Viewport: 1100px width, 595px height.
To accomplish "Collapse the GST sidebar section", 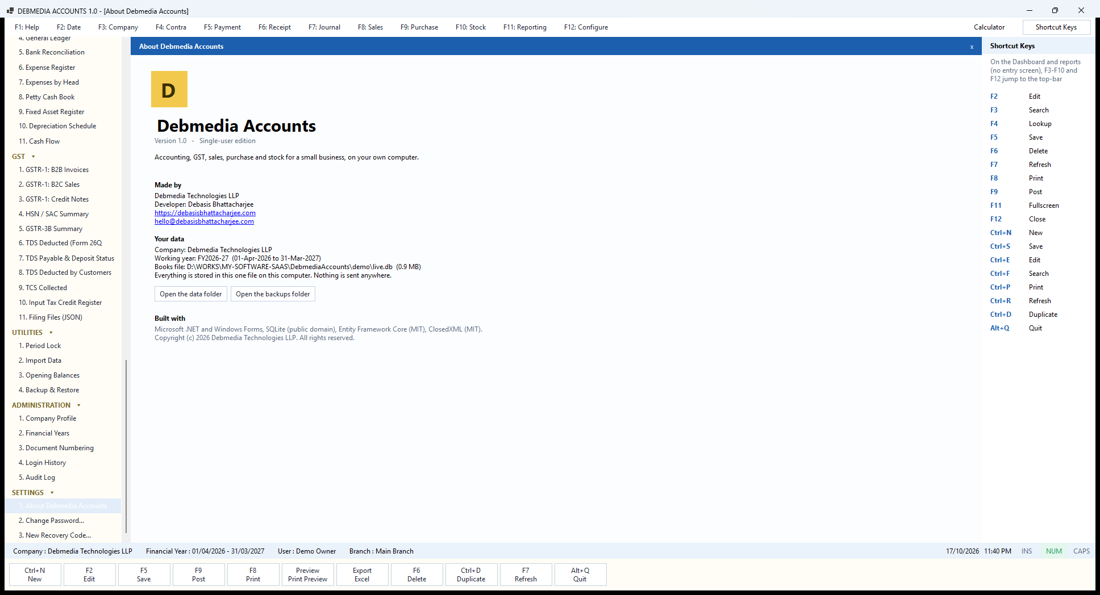I will [33, 157].
